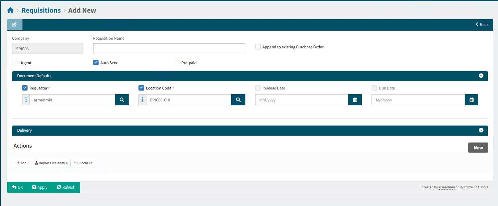This screenshot has height=206, width=498.
Task: Click the Release Date text field
Action: point(302,100)
